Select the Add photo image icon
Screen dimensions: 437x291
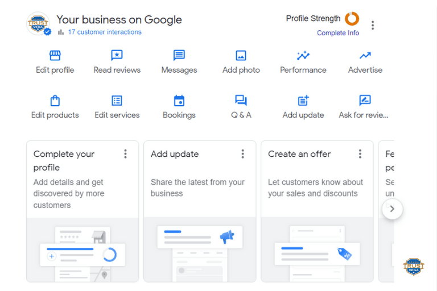pos(241,56)
